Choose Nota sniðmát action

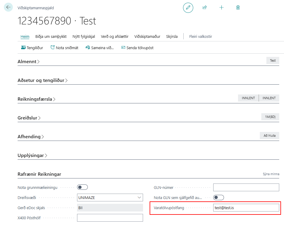pyautogui.click(x=65, y=48)
